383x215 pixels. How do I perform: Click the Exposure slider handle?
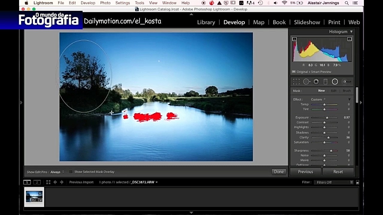(x=327, y=118)
